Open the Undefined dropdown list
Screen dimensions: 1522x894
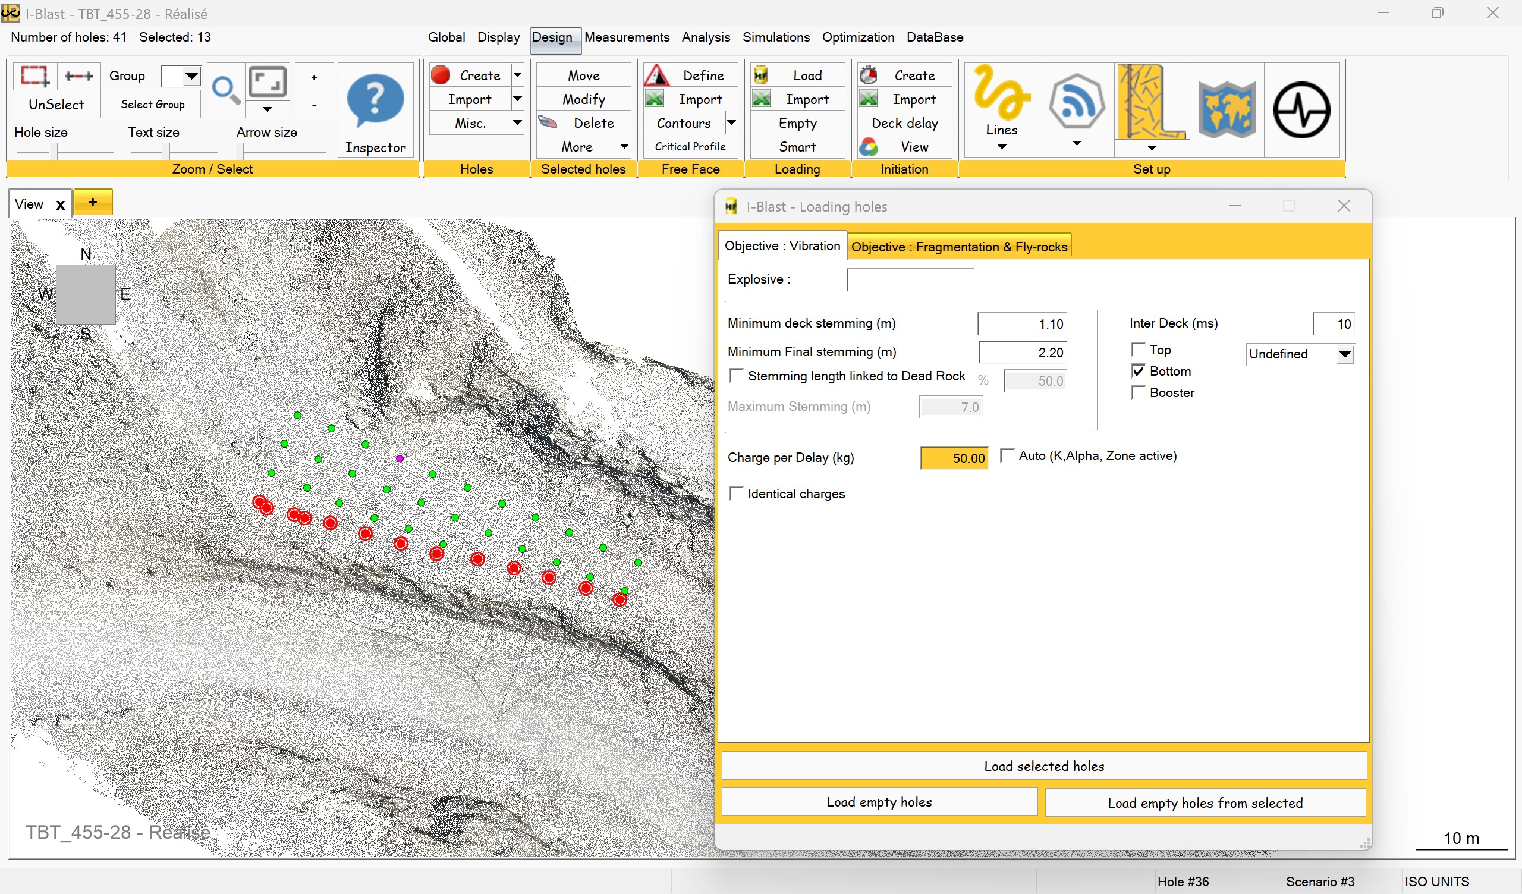point(1344,354)
